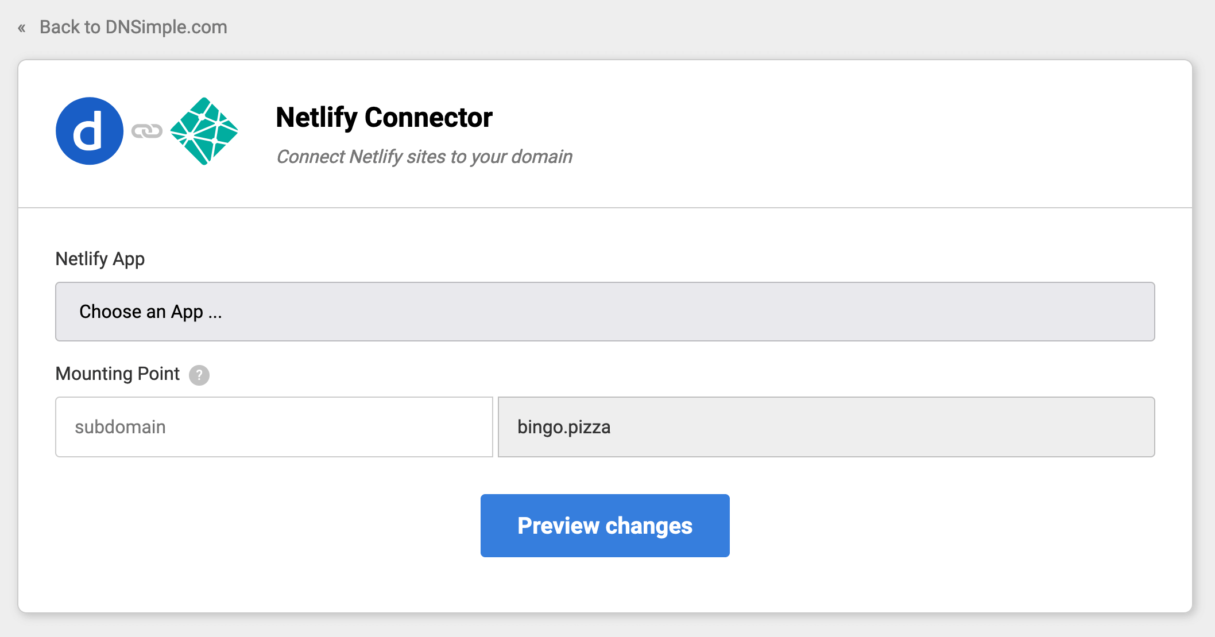Click the double chevron back icon
The height and width of the screenshot is (637, 1215).
[22, 27]
